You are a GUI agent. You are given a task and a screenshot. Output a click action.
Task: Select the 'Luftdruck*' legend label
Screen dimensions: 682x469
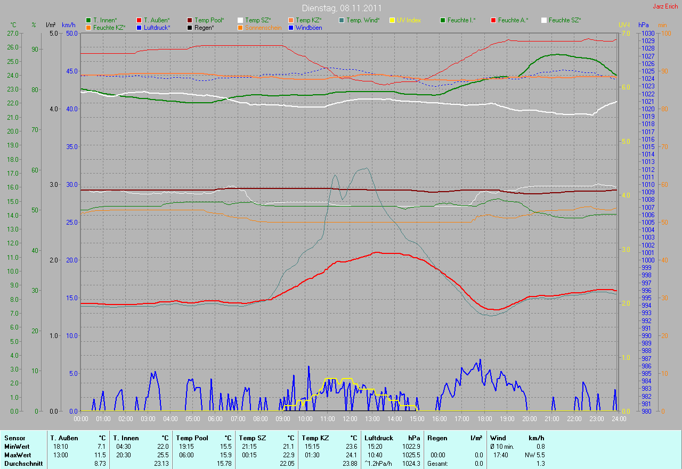coord(157,27)
